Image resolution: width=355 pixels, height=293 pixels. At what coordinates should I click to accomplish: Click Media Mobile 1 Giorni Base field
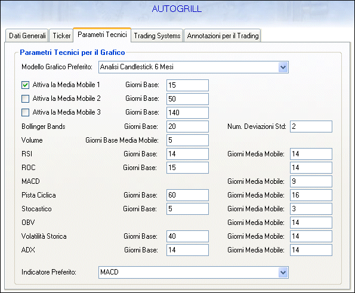click(x=187, y=85)
